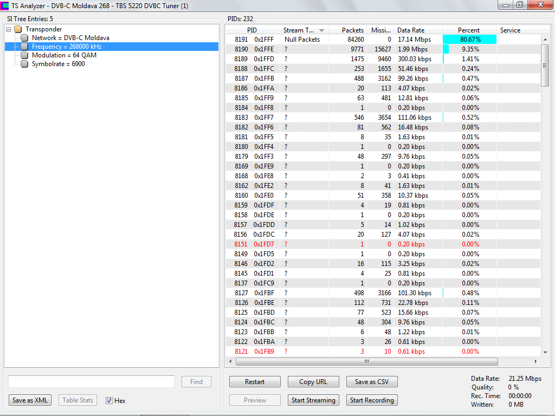Select the Modulation = 64 QAM entry
This screenshot has width=555, height=416.
click(64, 55)
